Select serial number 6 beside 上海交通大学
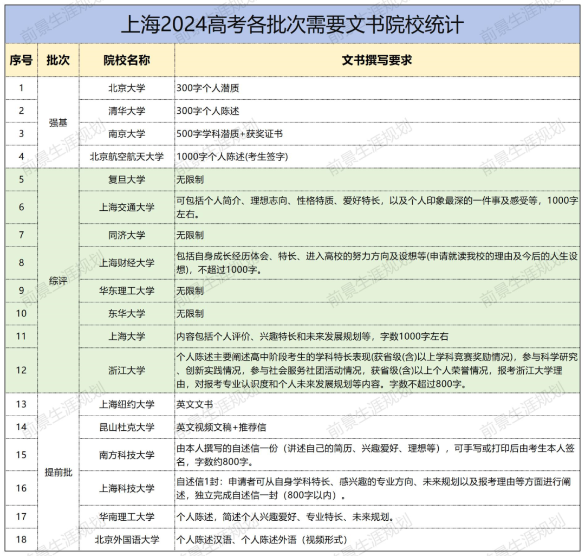585x556 pixels. (x=21, y=207)
